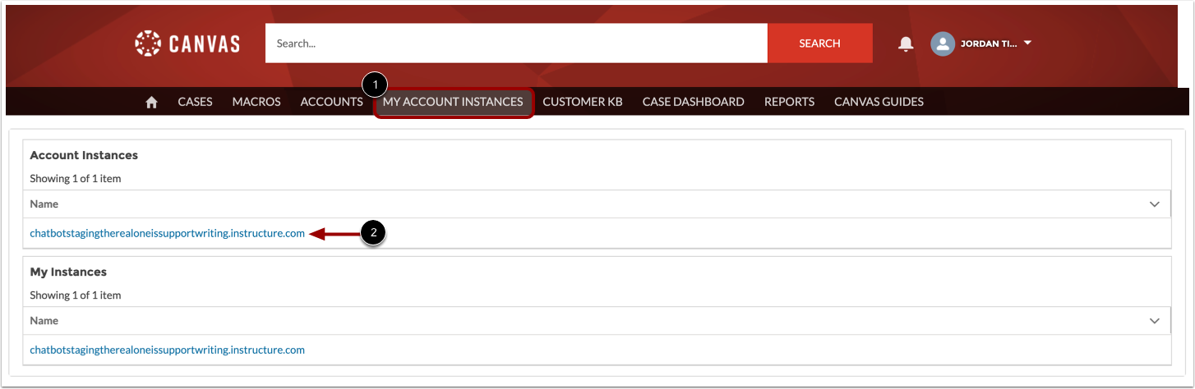Click into the Search input field
Viewport: 1195px width, 389px height.
(516, 43)
